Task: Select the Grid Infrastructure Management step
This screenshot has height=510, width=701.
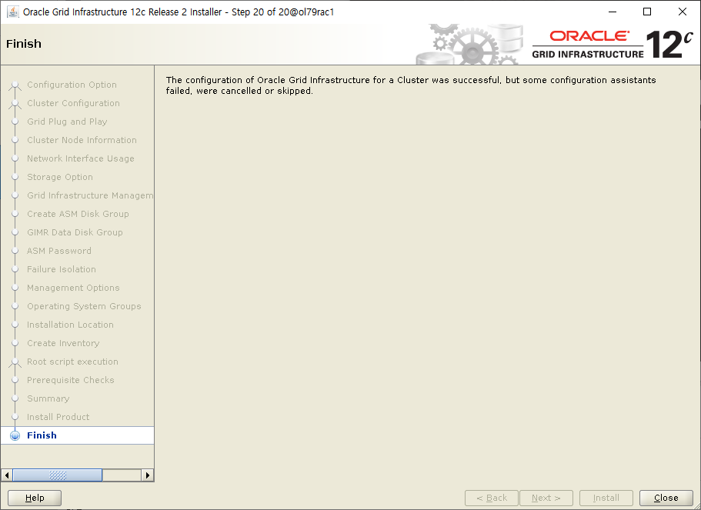Action: (90, 195)
